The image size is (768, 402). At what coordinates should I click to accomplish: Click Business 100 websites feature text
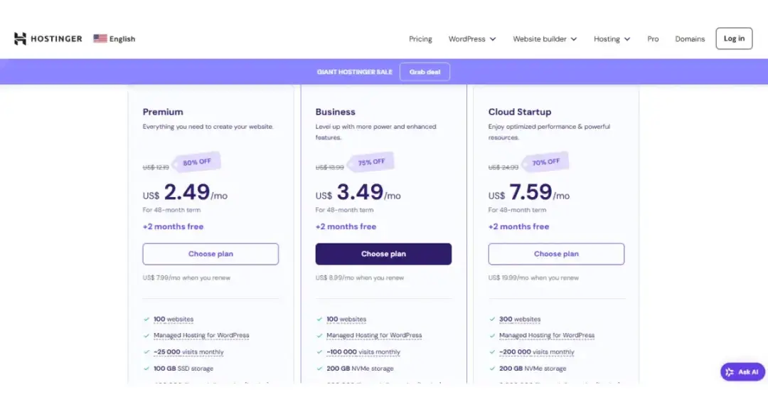(346, 319)
